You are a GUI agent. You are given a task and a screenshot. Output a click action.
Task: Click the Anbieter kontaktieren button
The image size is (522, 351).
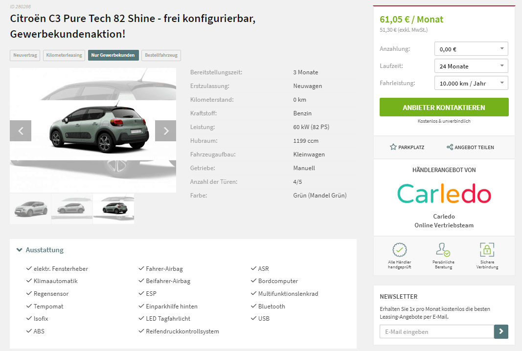[444, 107]
